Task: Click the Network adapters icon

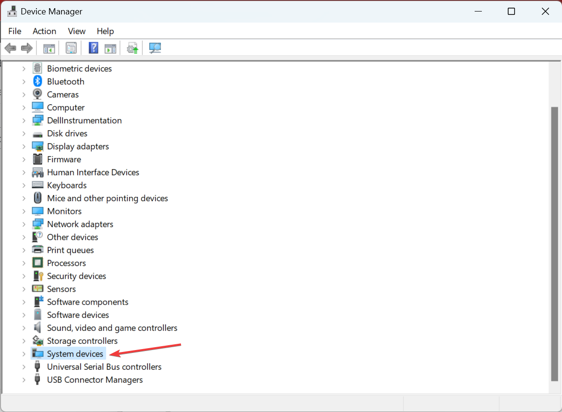Action: click(x=37, y=224)
